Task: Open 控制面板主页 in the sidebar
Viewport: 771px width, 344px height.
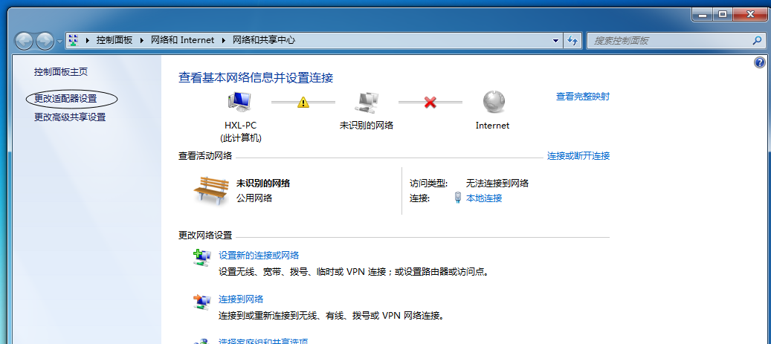Action: [x=61, y=72]
